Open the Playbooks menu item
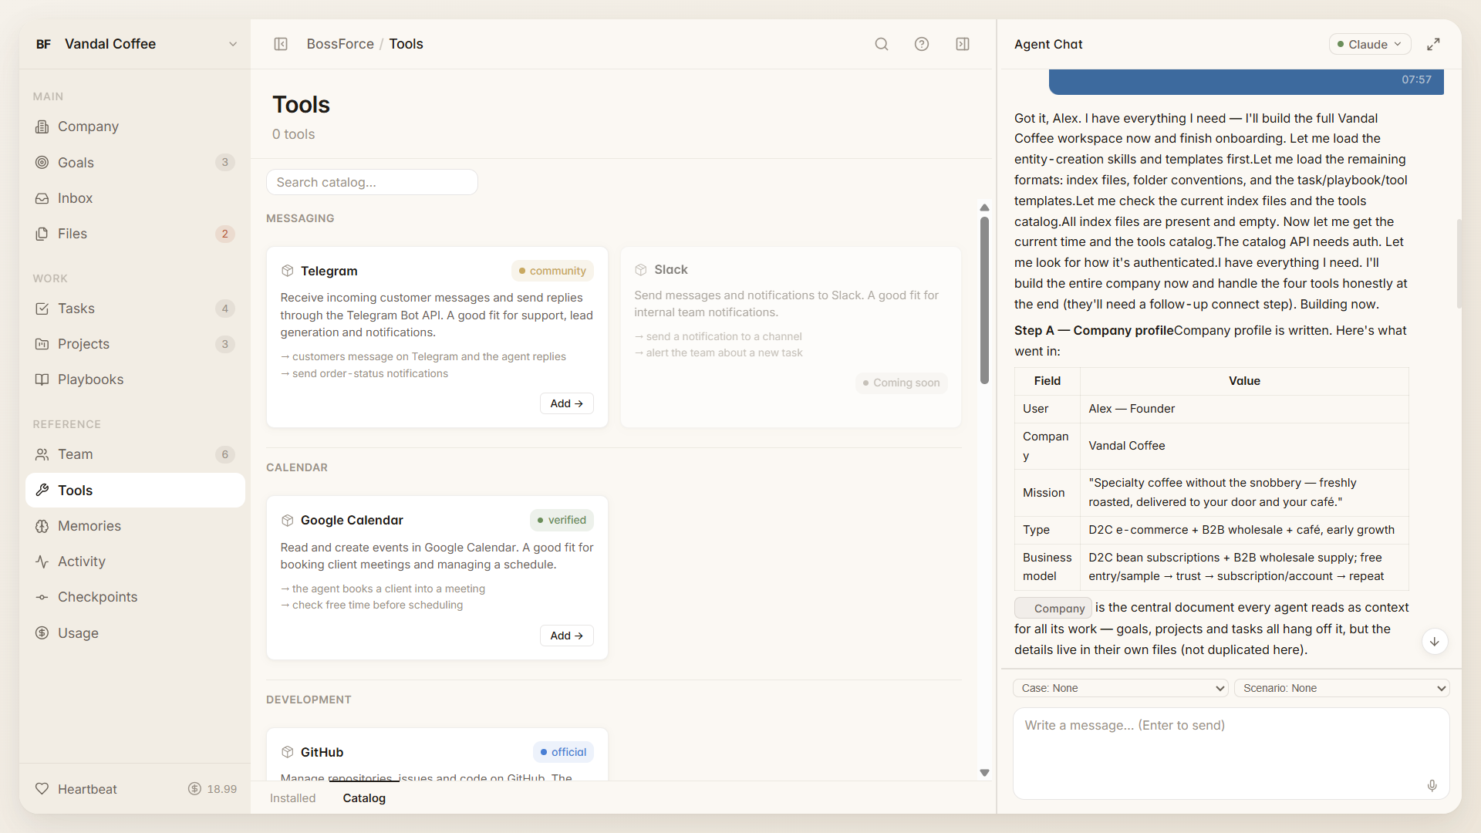 (x=135, y=379)
